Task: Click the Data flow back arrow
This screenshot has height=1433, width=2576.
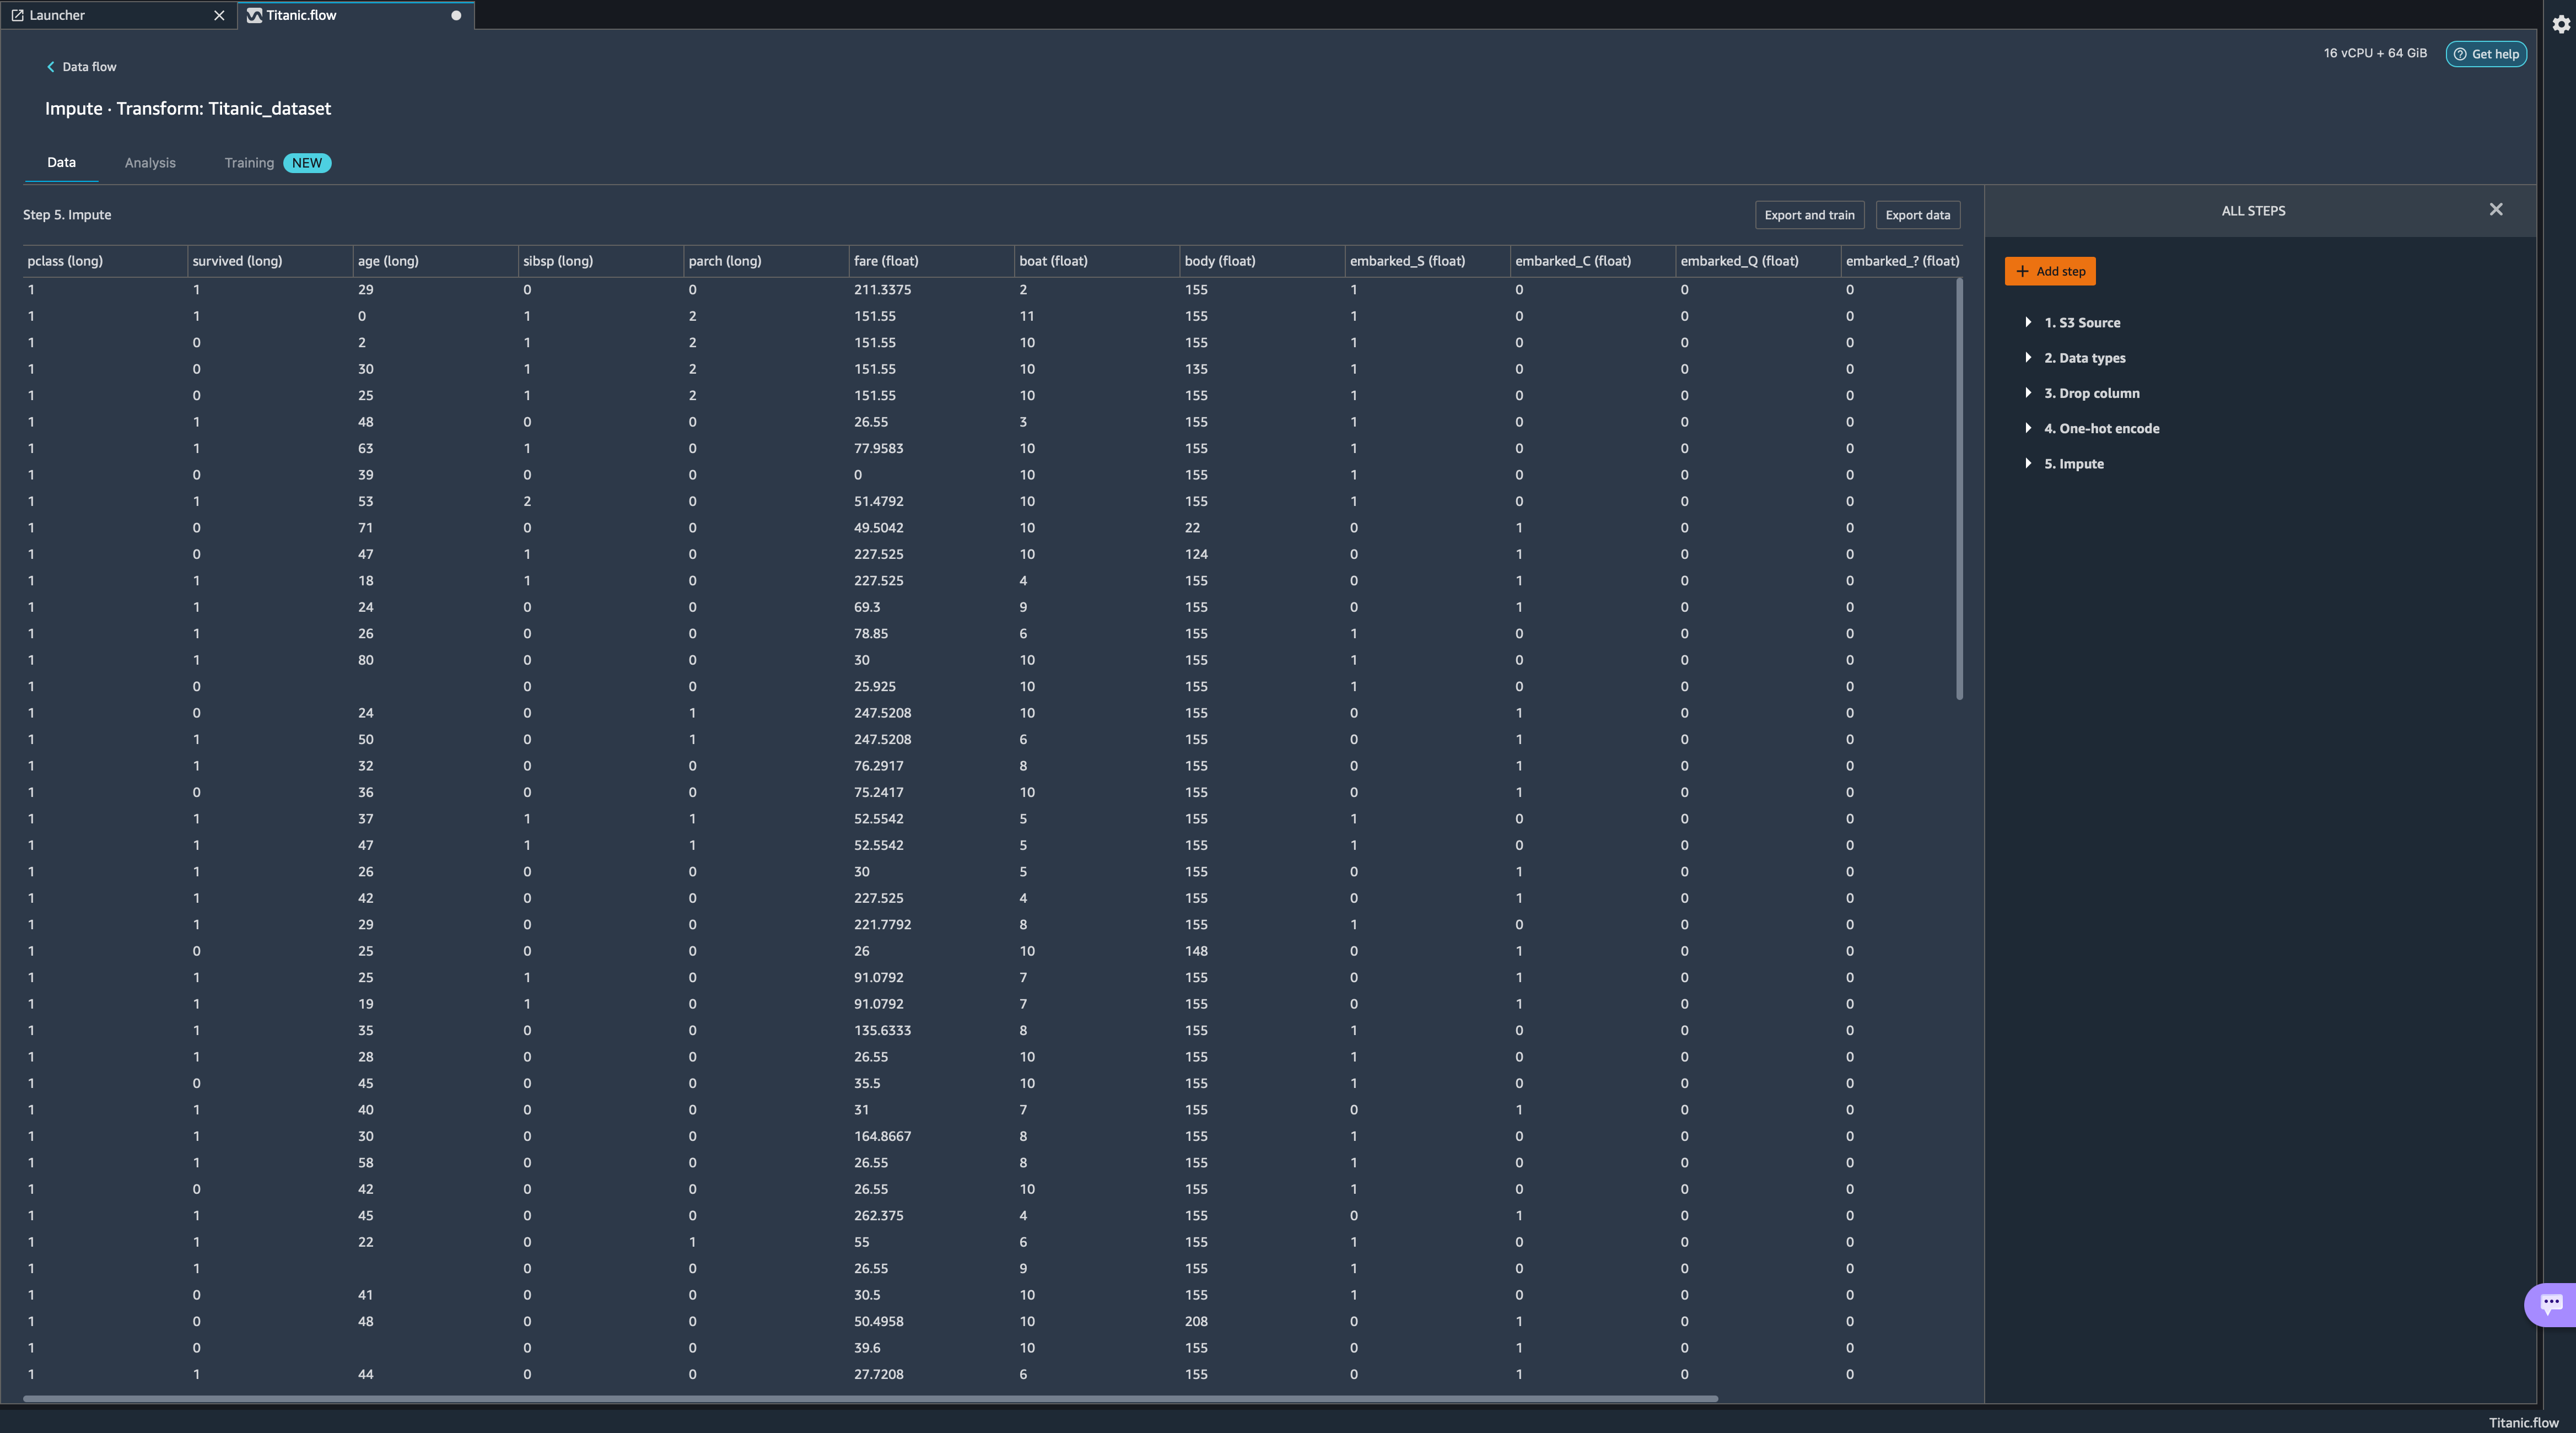Action: click(51, 67)
